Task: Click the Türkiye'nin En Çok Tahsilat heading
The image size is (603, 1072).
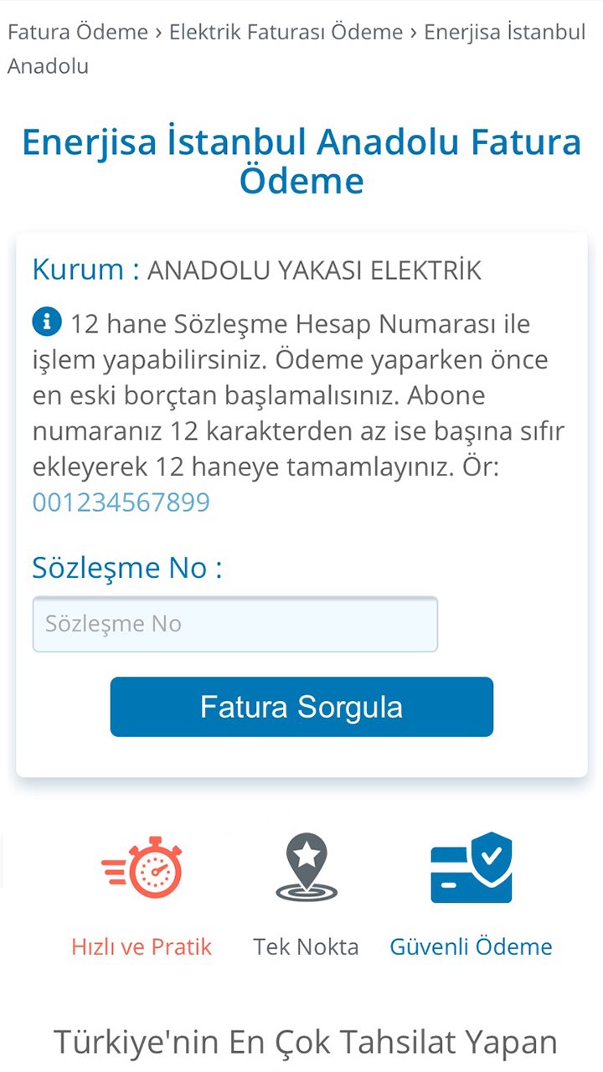Action: pyautogui.click(x=306, y=1042)
